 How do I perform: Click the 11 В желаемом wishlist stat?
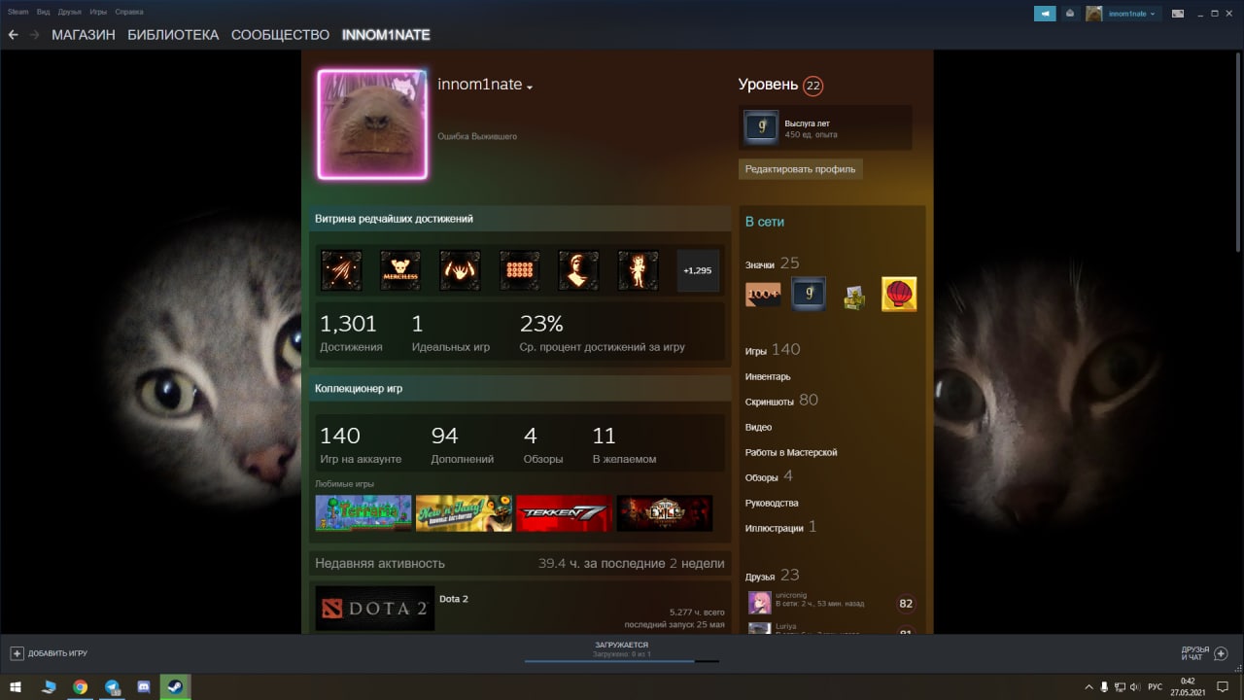pyautogui.click(x=624, y=445)
